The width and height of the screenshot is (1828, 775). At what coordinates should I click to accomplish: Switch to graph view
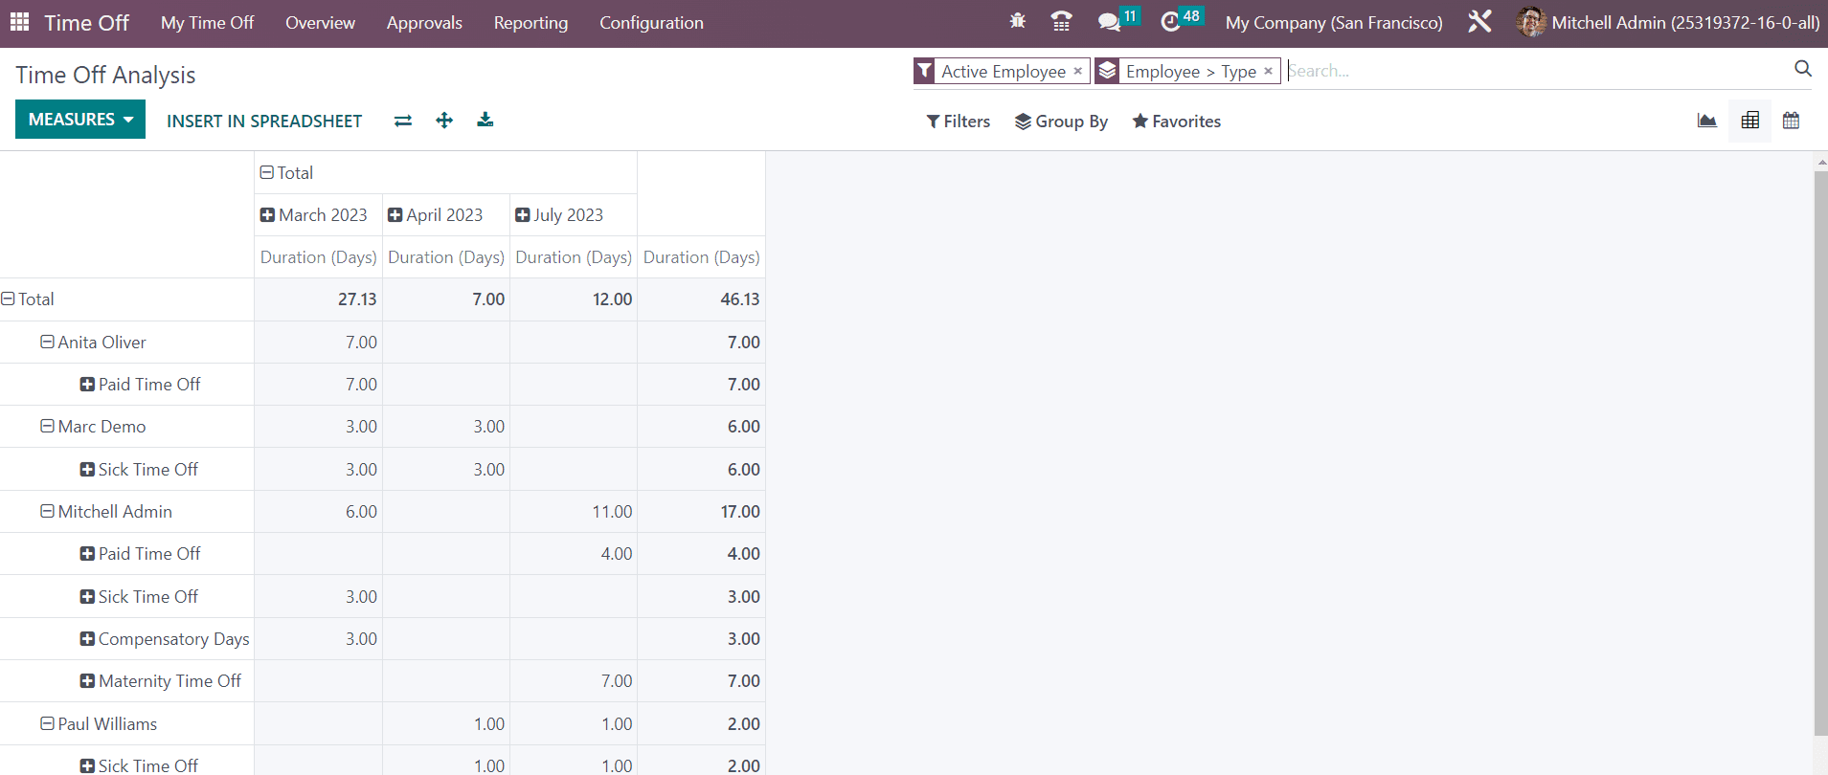click(1706, 121)
